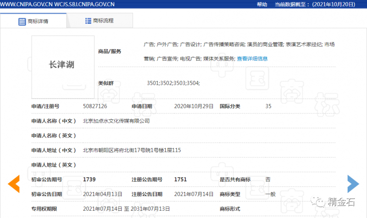Select services text 营销; 广告宣传; 电视广告
This screenshot has width=367, height=218.
click(x=172, y=59)
